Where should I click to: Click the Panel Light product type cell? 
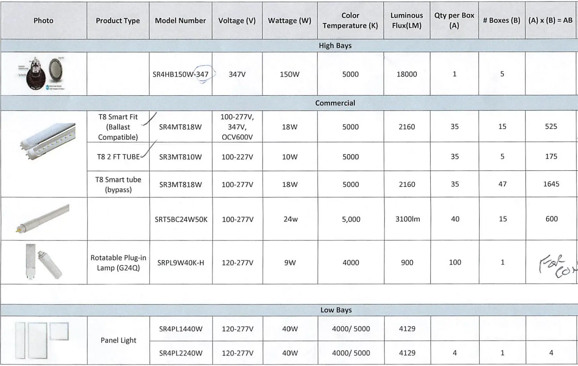[118, 340]
